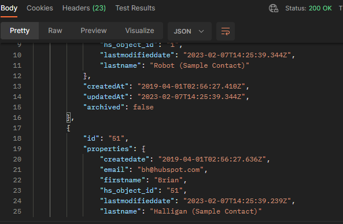Click the opening brace on line 17
Viewport: 343px width, 224px height.
(68, 128)
